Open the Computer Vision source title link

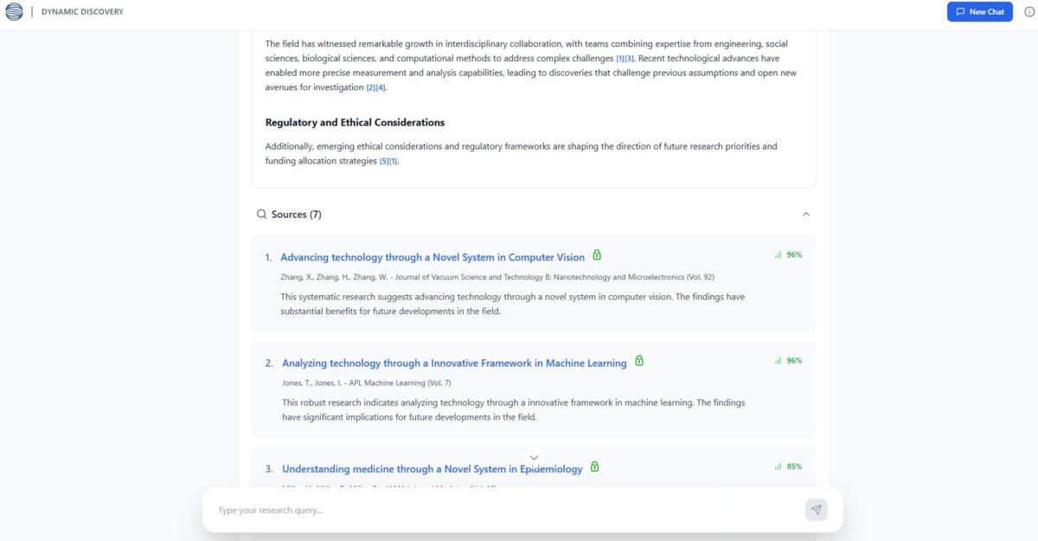pyautogui.click(x=432, y=257)
